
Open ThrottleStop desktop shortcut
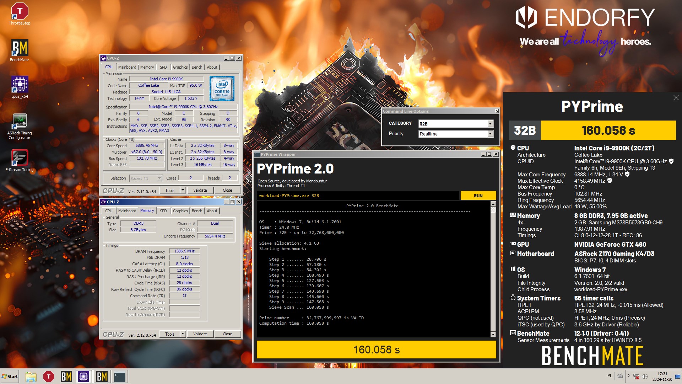20,14
